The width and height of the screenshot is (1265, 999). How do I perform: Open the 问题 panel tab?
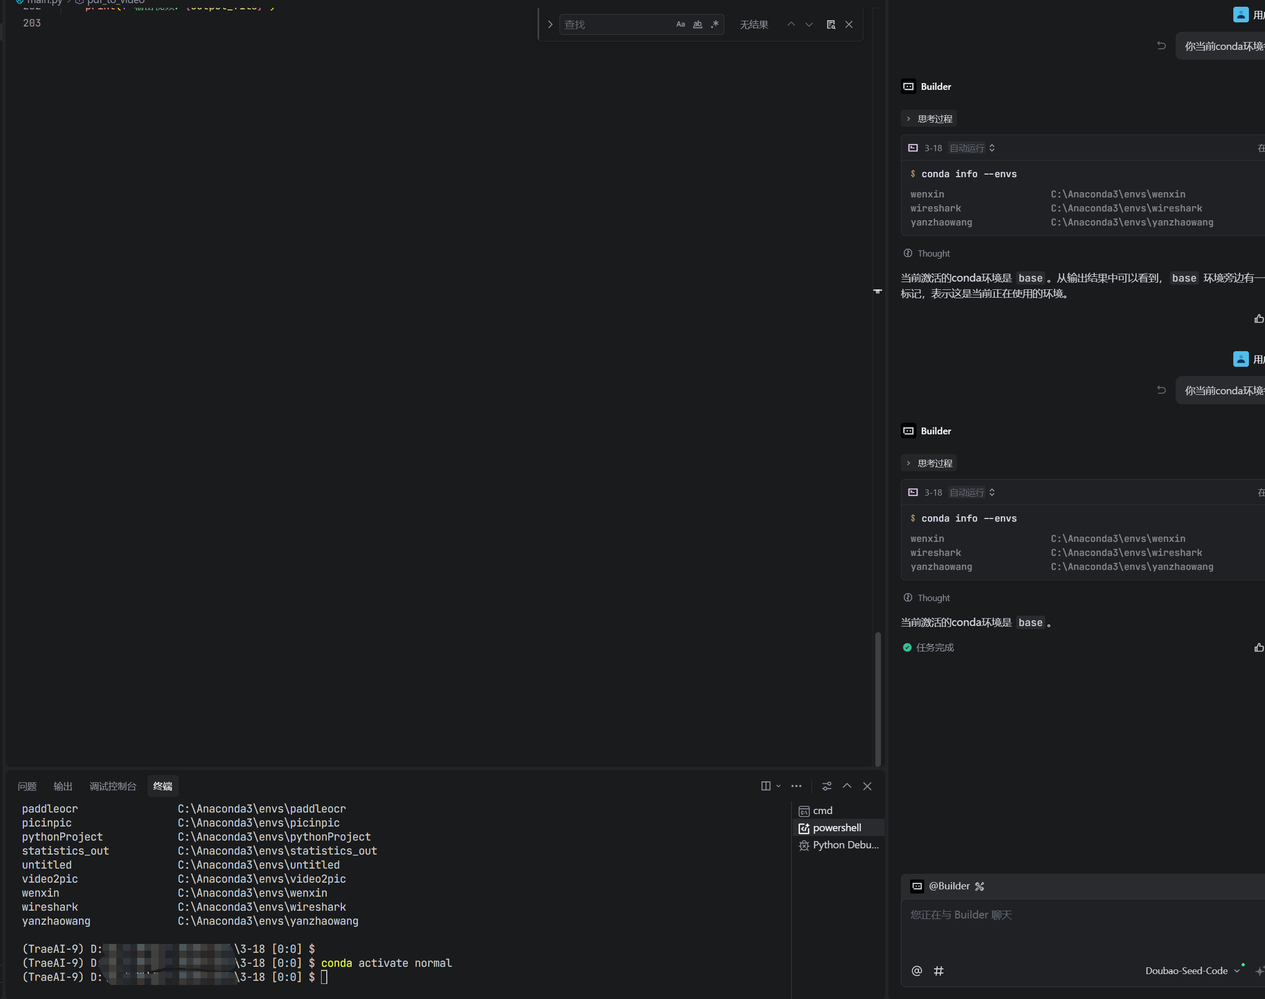[27, 786]
